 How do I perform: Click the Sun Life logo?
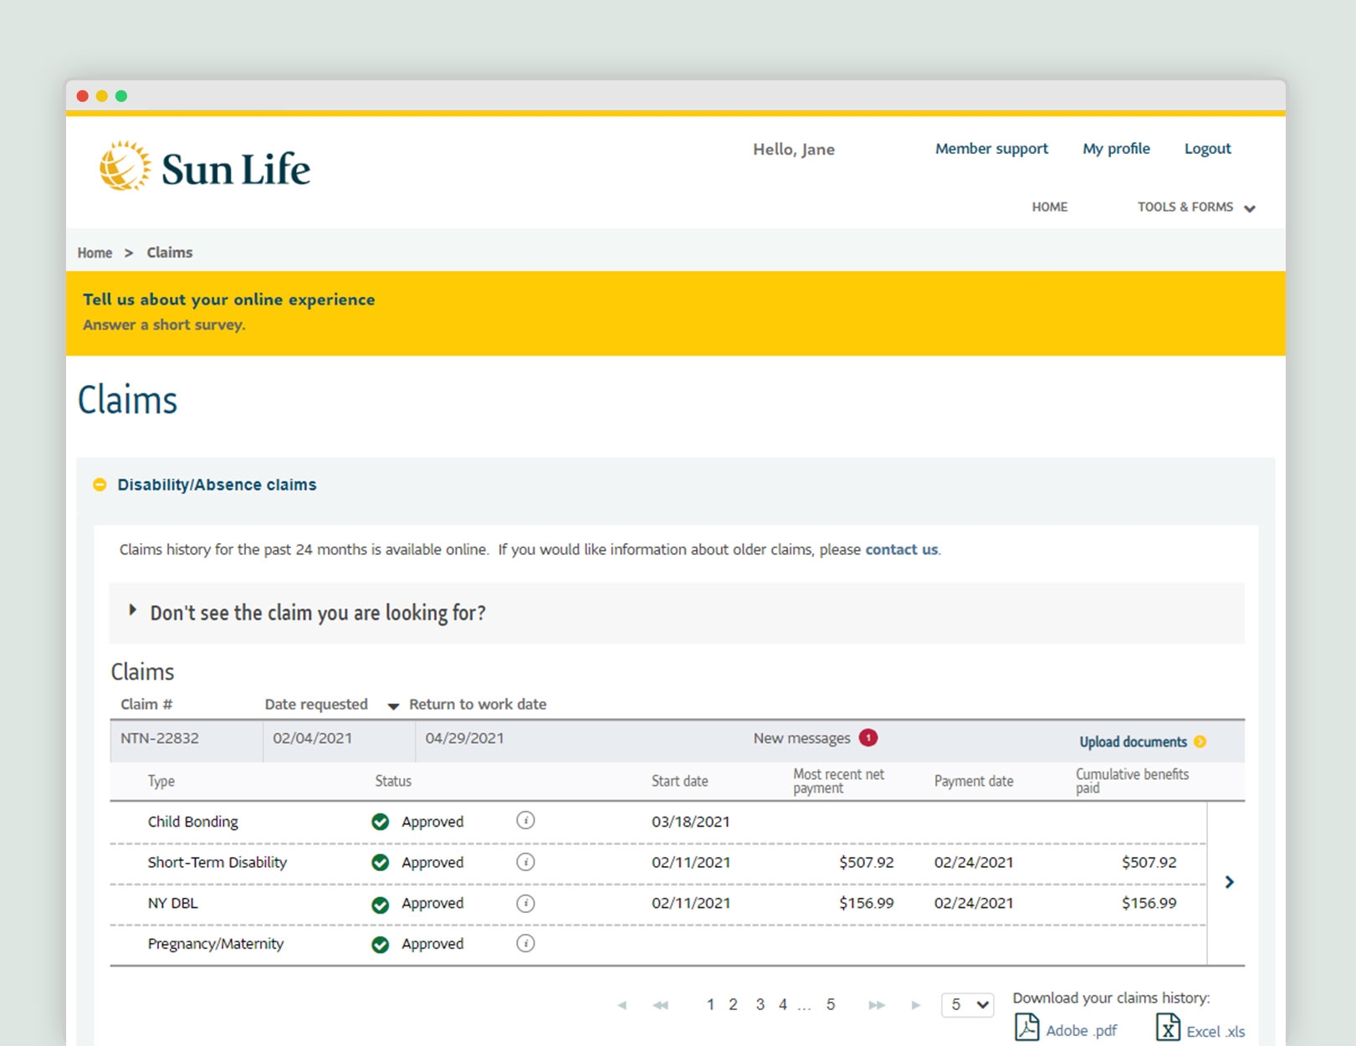[x=205, y=167]
